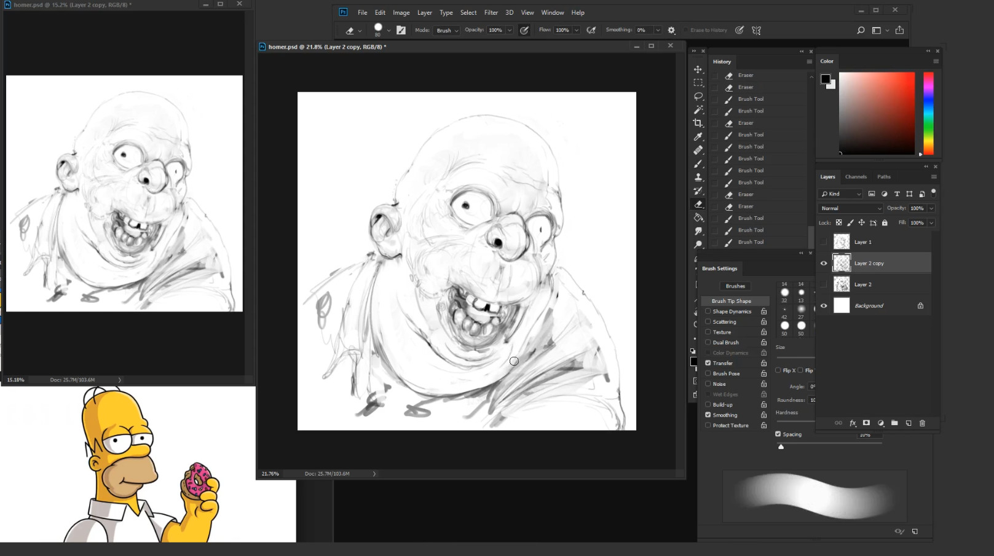Select the Dodge tool

698,245
